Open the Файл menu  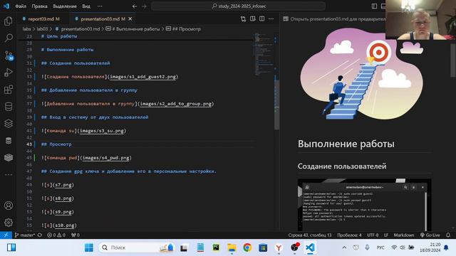(21, 6)
